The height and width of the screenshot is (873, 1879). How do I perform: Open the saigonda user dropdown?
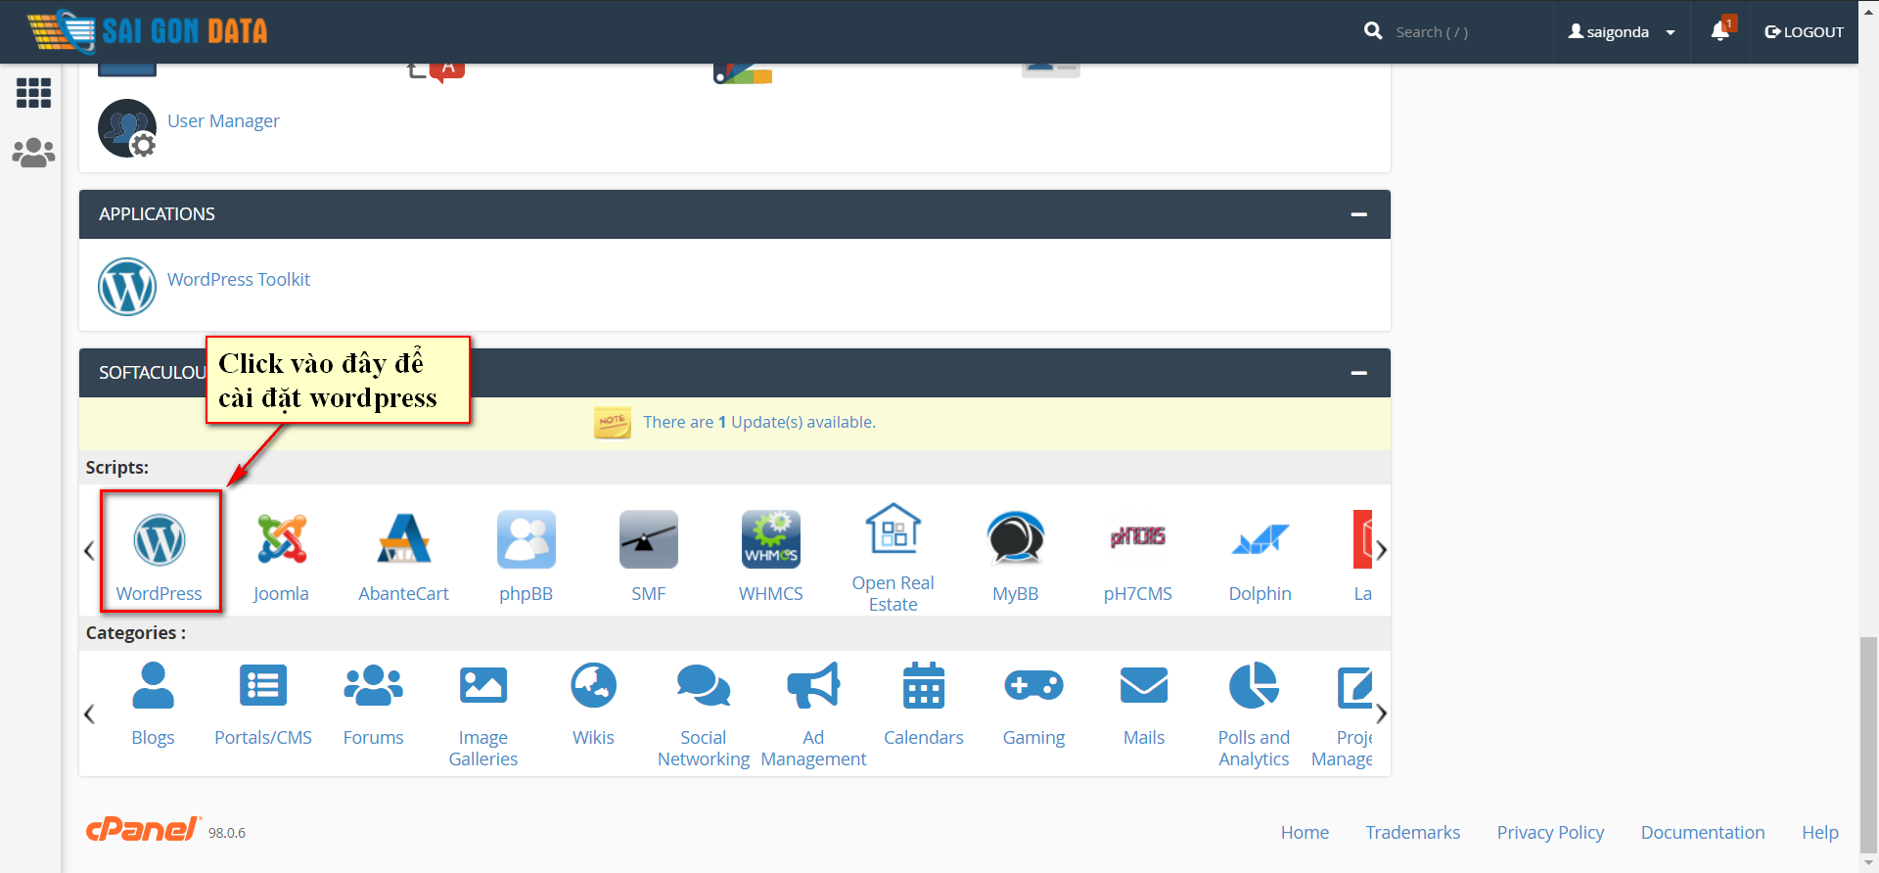point(1622,31)
